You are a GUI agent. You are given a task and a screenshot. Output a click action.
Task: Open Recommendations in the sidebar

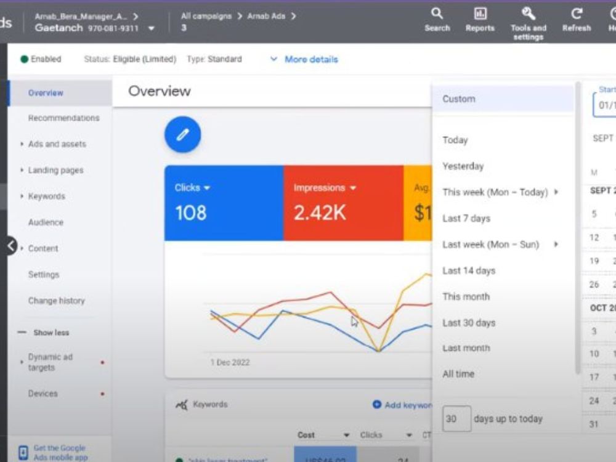click(63, 118)
